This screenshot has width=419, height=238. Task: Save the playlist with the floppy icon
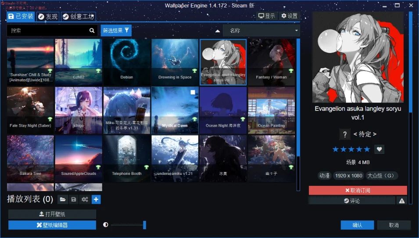pos(73,199)
